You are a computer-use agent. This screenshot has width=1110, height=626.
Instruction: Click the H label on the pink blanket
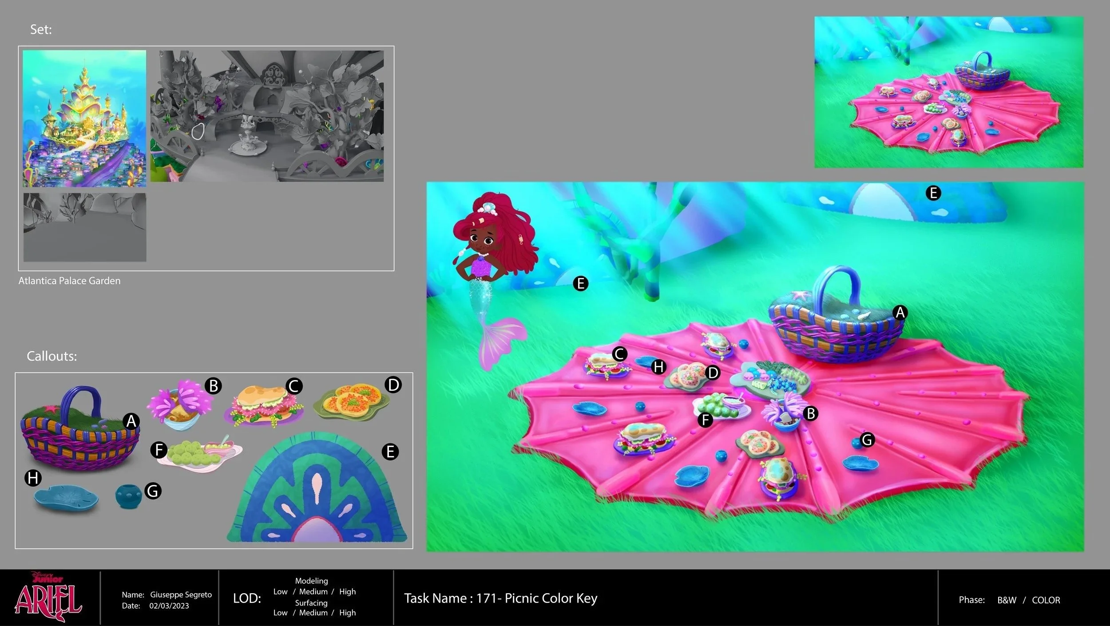[658, 367]
